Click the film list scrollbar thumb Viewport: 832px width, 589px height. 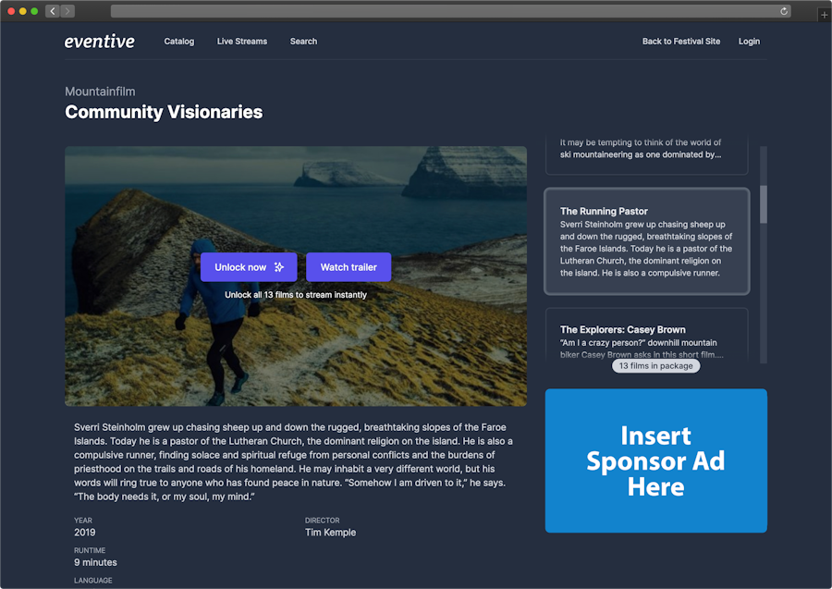pos(763,204)
